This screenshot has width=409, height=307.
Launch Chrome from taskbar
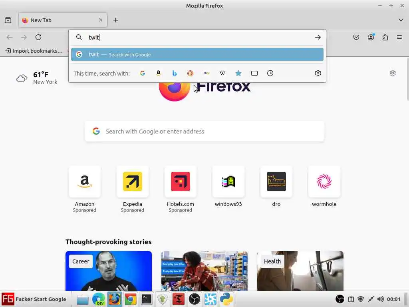pos(131,299)
